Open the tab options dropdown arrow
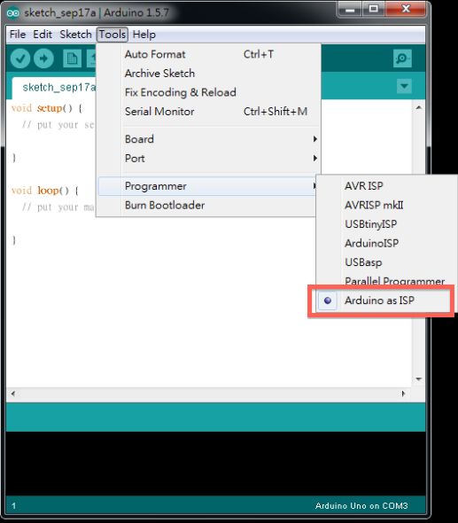 [x=404, y=86]
